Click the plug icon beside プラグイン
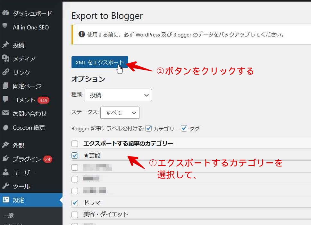 click(x=5, y=158)
